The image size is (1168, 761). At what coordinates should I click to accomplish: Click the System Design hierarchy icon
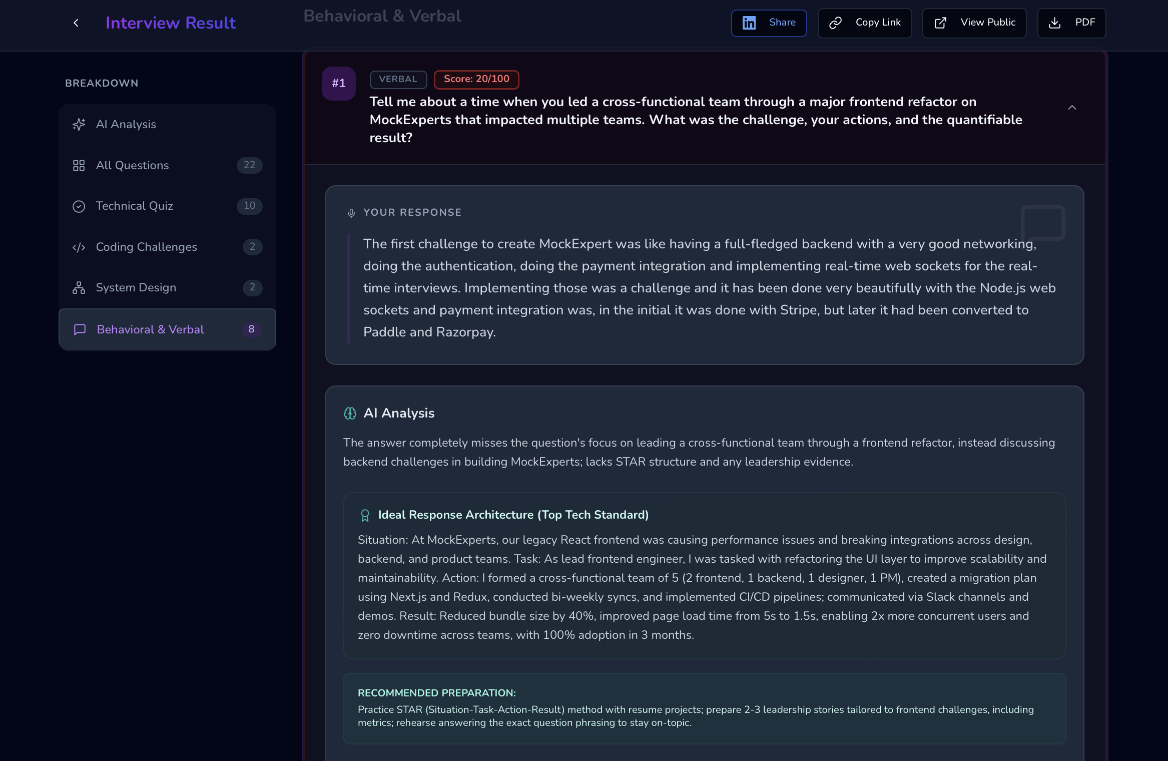pos(79,288)
